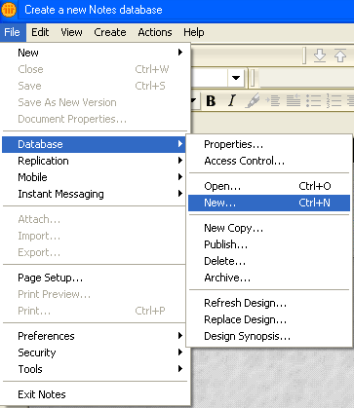Viewport: 354px width, 408px height.
Task: Open the View menu
Action: click(71, 32)
